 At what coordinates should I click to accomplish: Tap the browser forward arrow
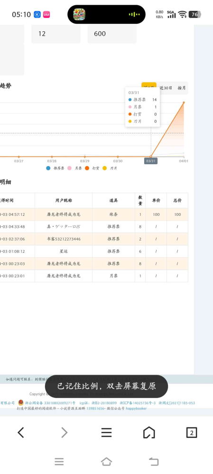click(64, 433)
